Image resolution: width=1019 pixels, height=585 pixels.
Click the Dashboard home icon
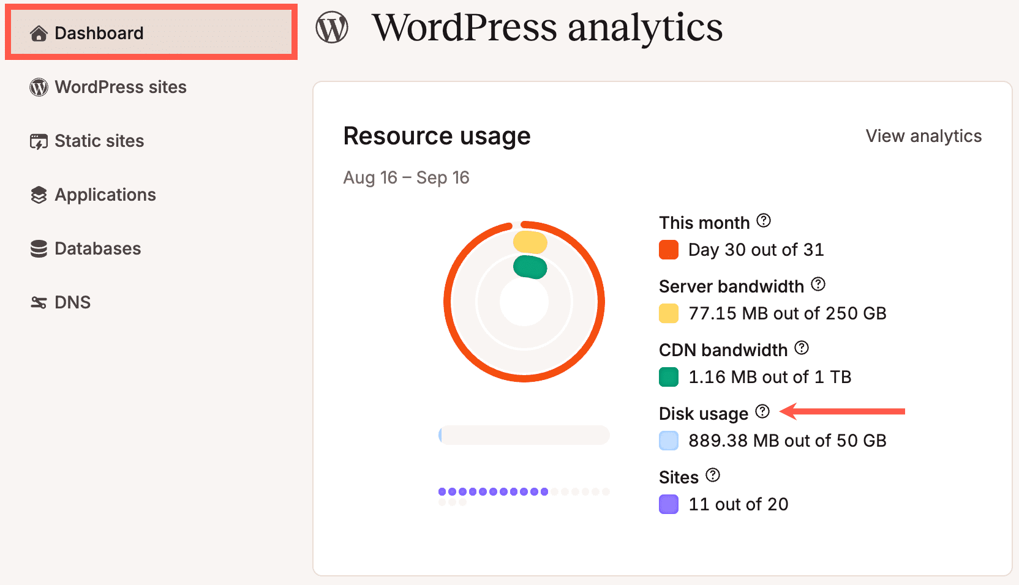tap(39, 34)
